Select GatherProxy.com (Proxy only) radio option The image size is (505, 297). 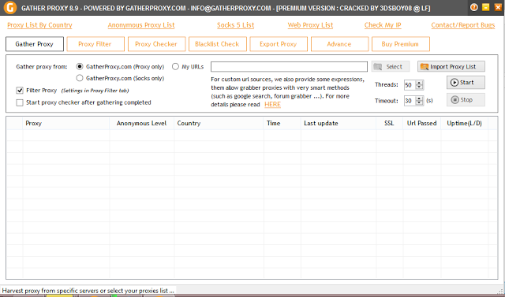pos(80,66)
